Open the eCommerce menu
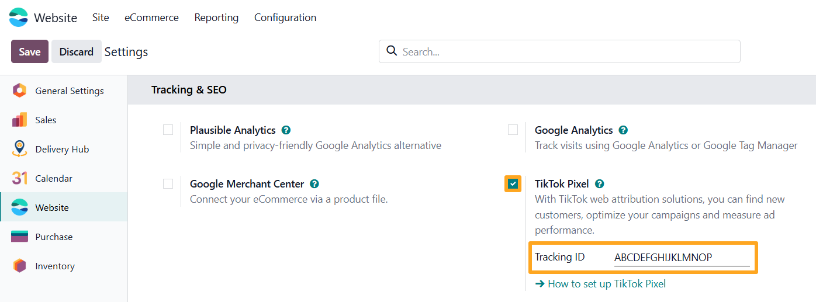816x302 pixels. [151, 18]
